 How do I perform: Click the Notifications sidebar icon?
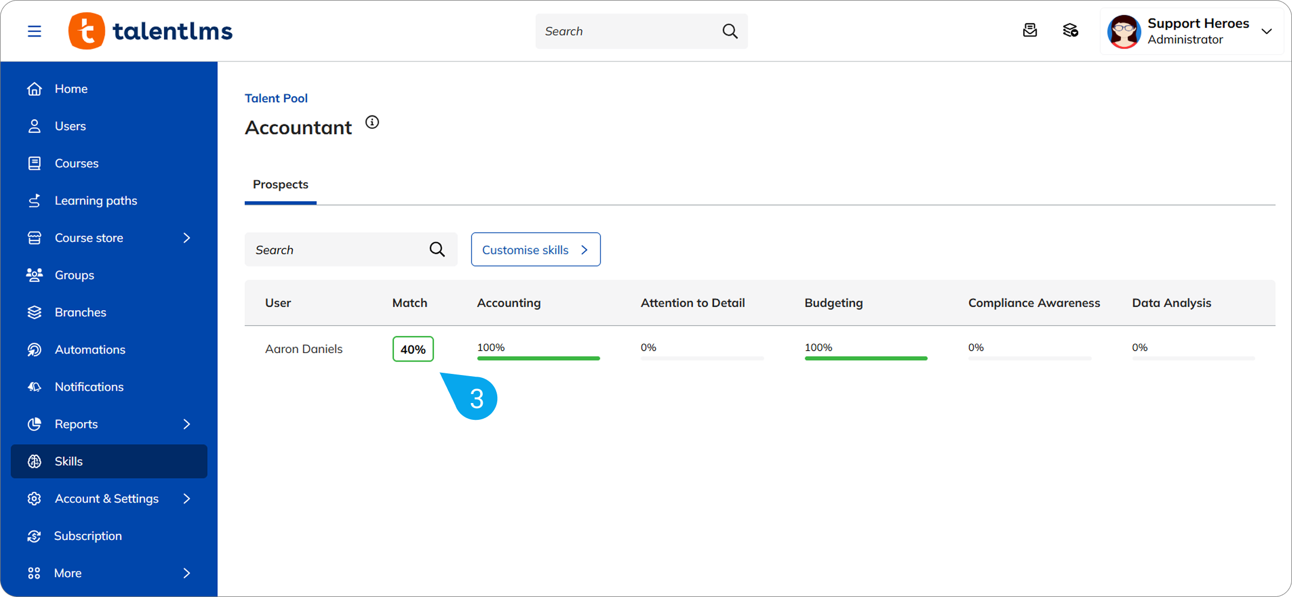point(34,387)
